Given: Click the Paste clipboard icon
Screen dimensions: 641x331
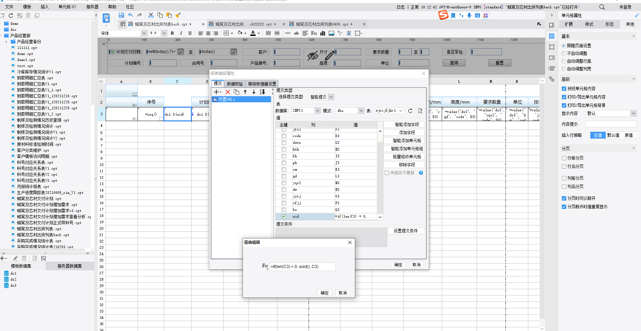Looking at the screenshot, I should [169, 15].
